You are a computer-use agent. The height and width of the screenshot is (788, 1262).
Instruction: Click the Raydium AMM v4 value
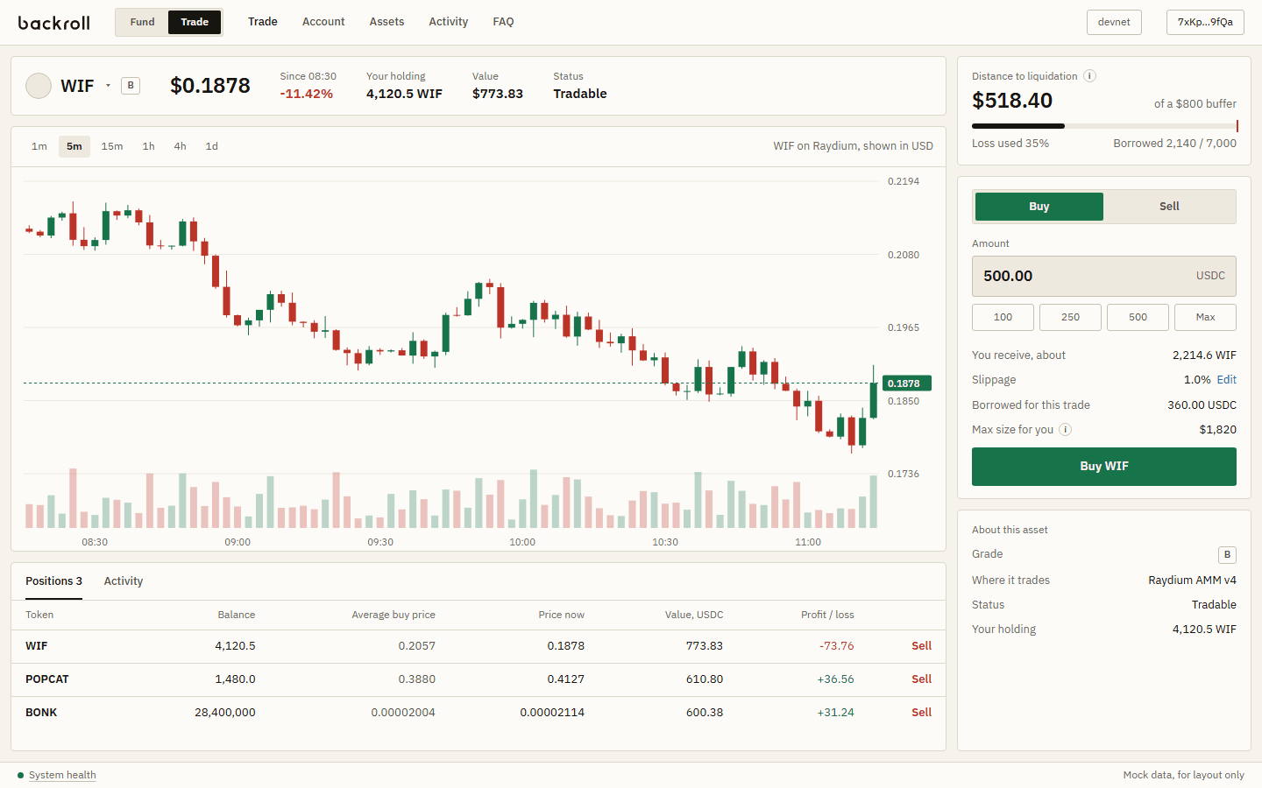tap(1193, 580)
